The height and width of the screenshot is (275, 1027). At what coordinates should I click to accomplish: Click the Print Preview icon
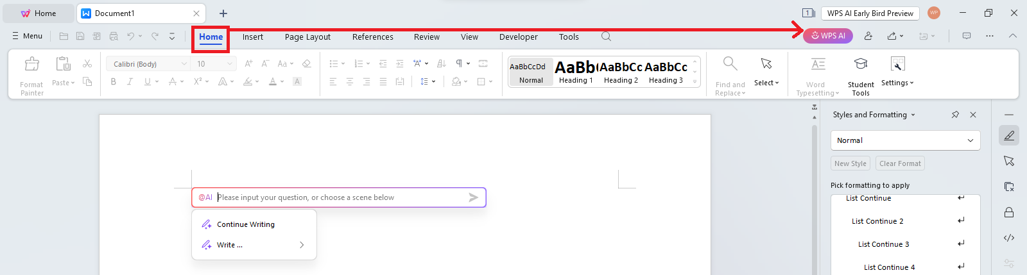click(x=114, y=37)
